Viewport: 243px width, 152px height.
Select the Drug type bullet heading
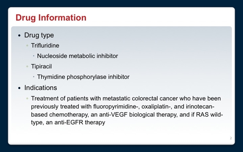pyautogui.click(x=39, y=35)
